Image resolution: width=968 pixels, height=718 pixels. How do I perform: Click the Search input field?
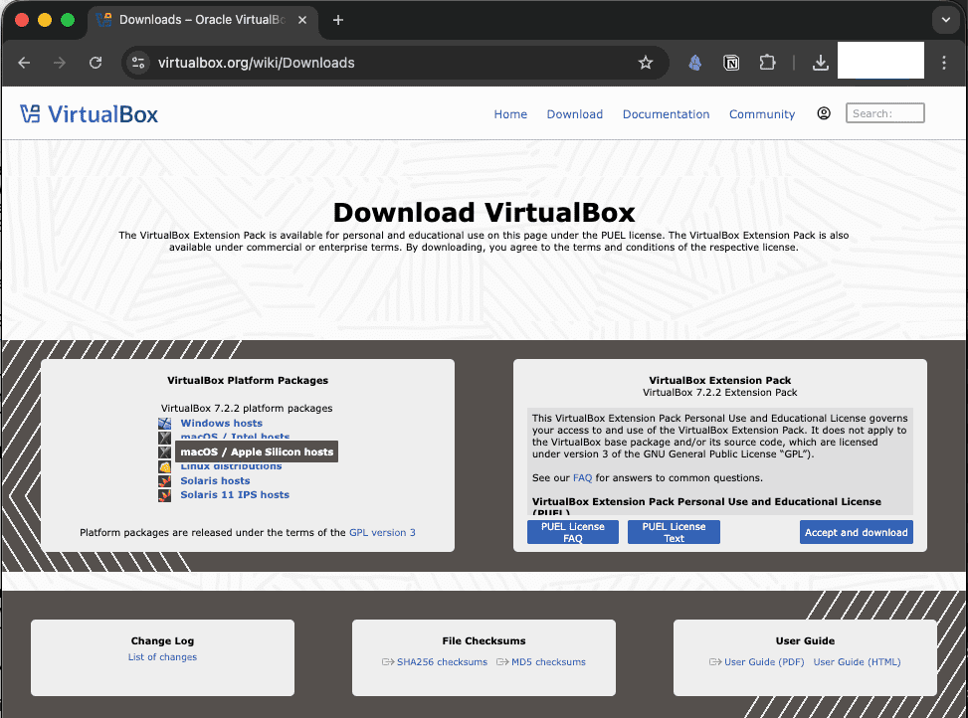coord(884,113)
